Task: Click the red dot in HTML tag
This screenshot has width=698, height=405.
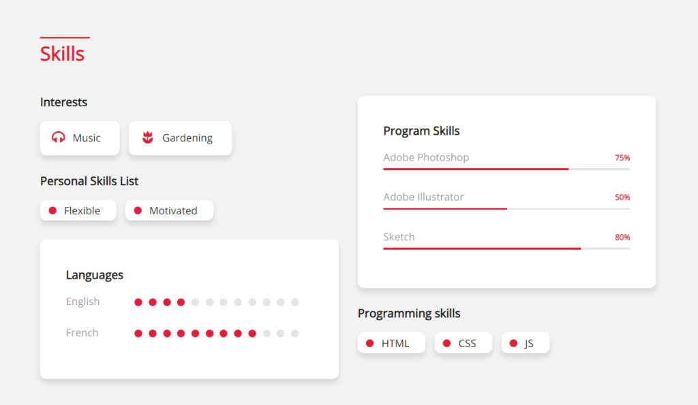Action: (x=370, y=343)
